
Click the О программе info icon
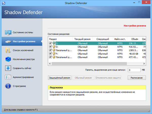tap(7, 86)
